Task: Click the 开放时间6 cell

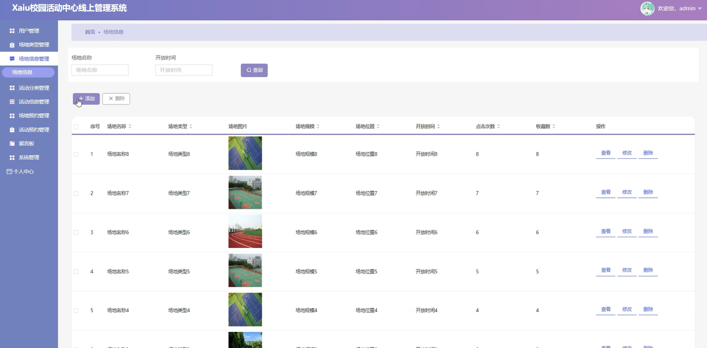Action: (427, 232)
